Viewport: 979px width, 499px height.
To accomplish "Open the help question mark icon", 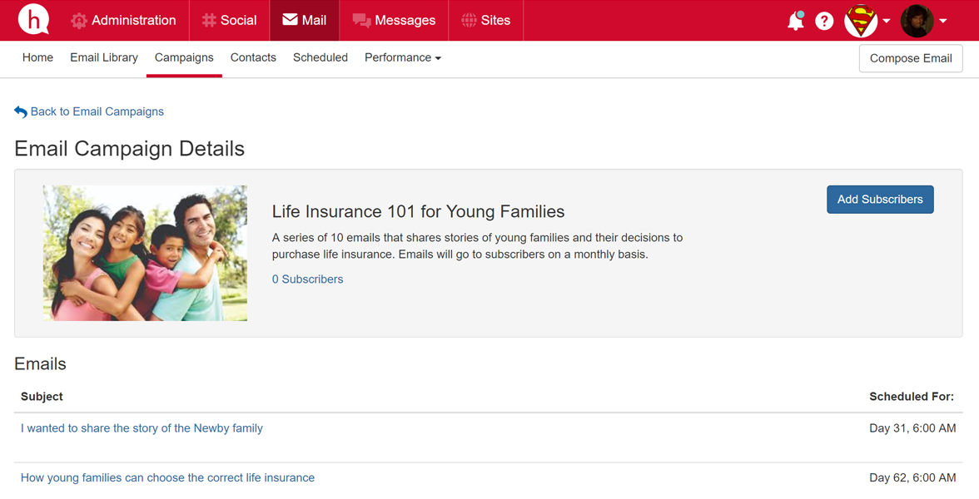I will click(x=824, y=21).
